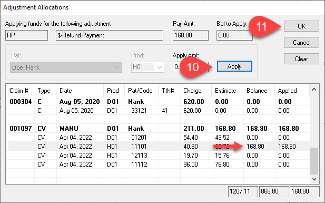Click balance 168.80 in the 11101 row
Image resolution: width=325 pixels, height=203 pixels.
tap(255, 147)
